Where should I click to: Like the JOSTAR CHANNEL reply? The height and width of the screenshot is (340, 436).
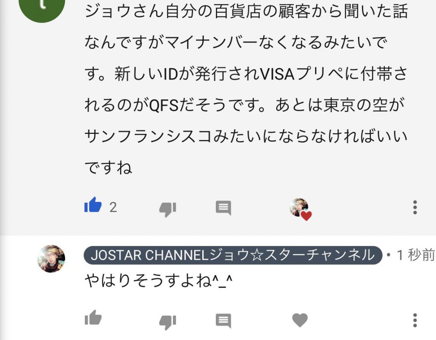[x=93, y=317]
